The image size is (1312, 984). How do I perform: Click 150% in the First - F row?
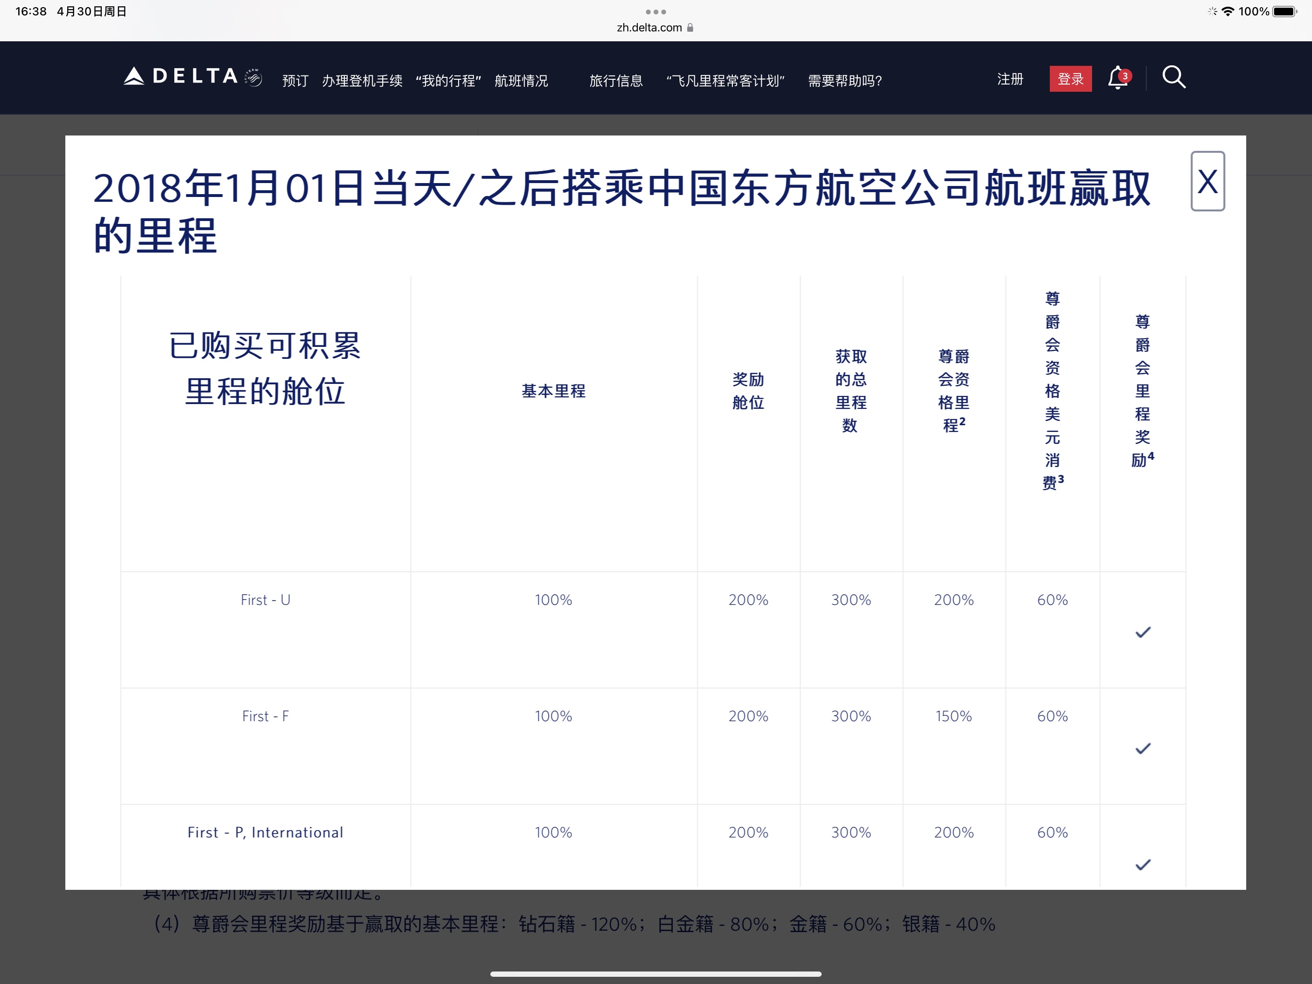[954, 716]
